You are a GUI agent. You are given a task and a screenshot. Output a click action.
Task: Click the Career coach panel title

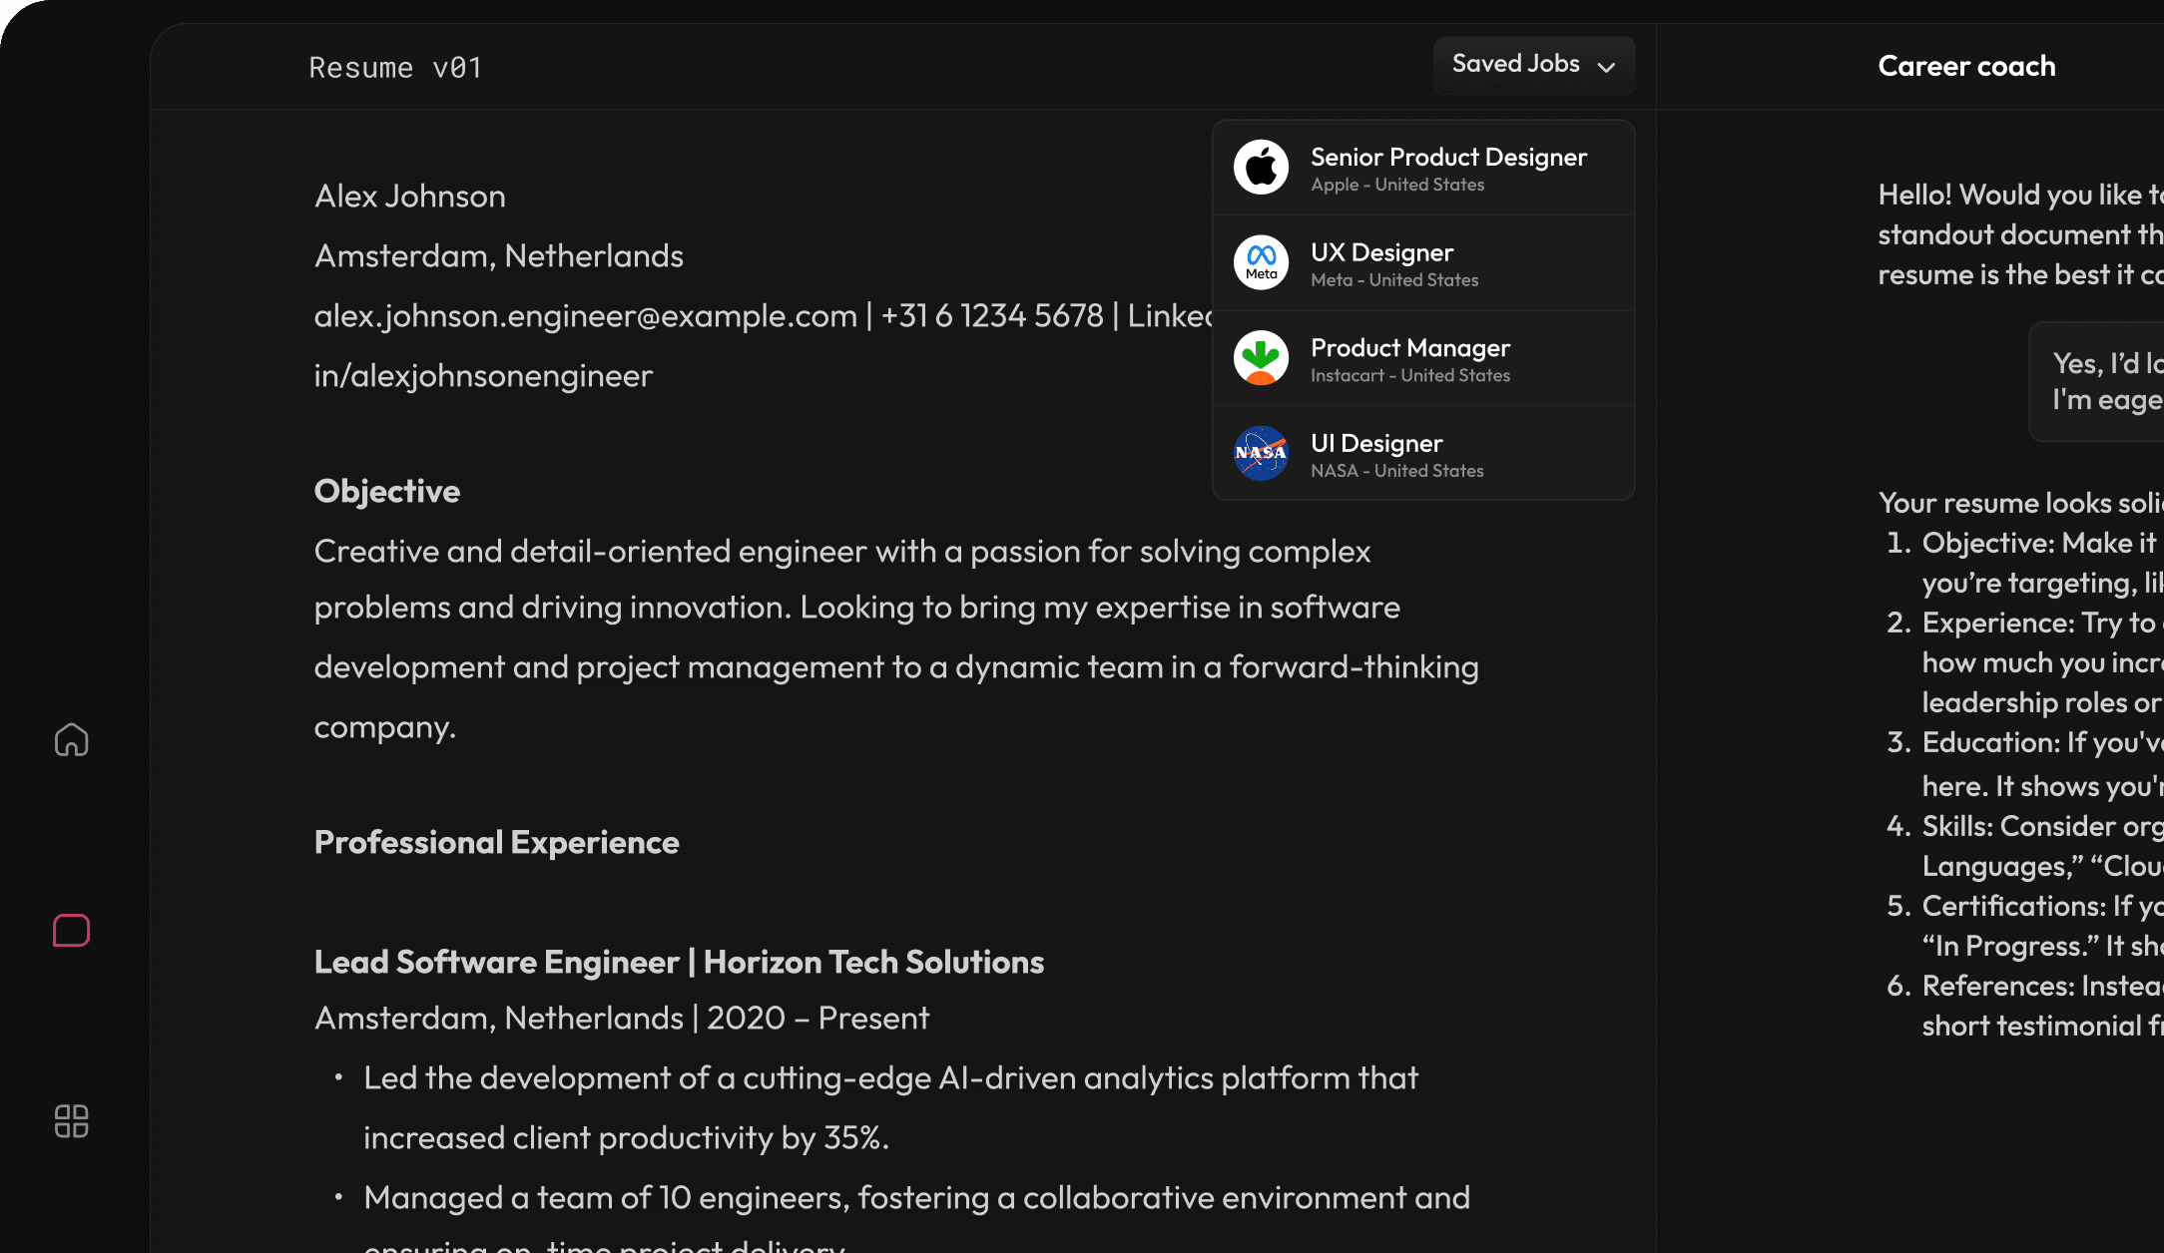pyautogui.click(x=1966, y=65)
